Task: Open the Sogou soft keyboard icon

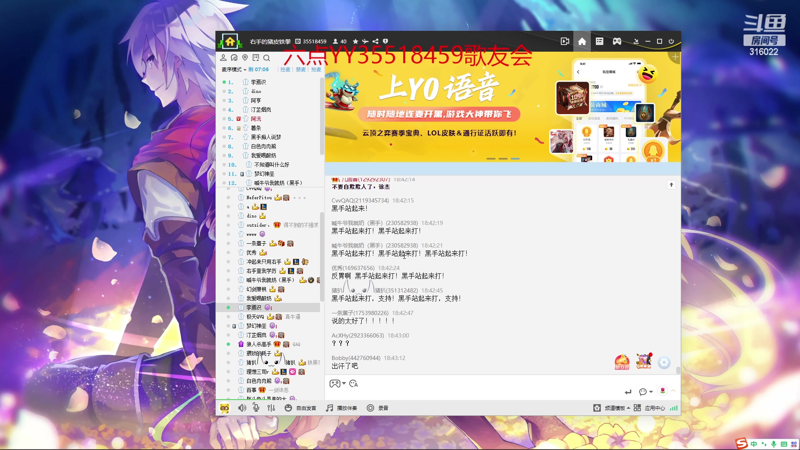Action: 784,444
